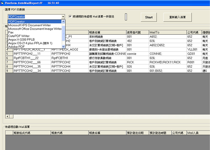The width and height of the screenshot is (210, 150).
Task: Click the PDF printer combo text field
Action: [35, 17]
